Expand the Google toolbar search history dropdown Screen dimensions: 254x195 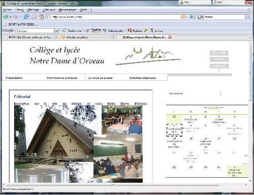tap(56, 31)
